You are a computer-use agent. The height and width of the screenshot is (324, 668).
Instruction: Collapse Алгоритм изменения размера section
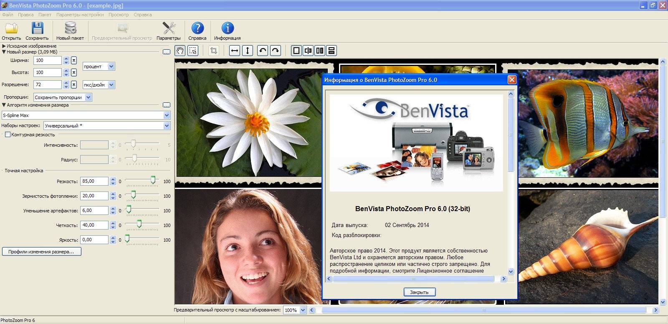pos(4,105)
